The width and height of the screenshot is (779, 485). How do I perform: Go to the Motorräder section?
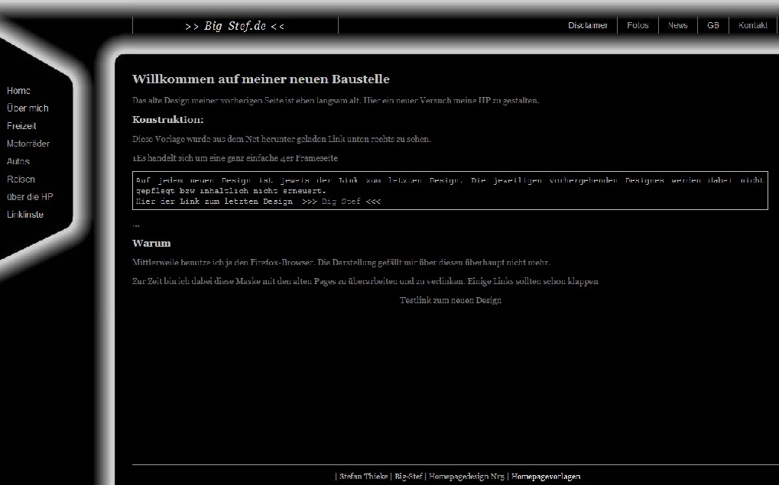pos(28,144)
